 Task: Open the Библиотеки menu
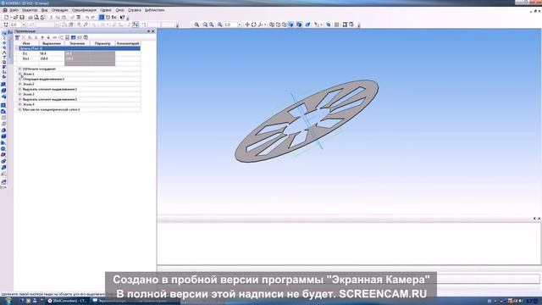[x=154, y=10]
